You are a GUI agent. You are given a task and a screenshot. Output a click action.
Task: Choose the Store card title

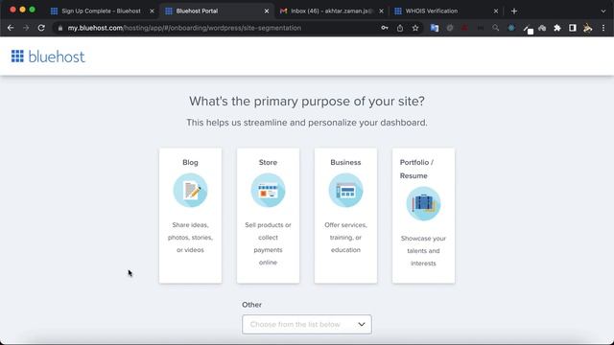268,162
